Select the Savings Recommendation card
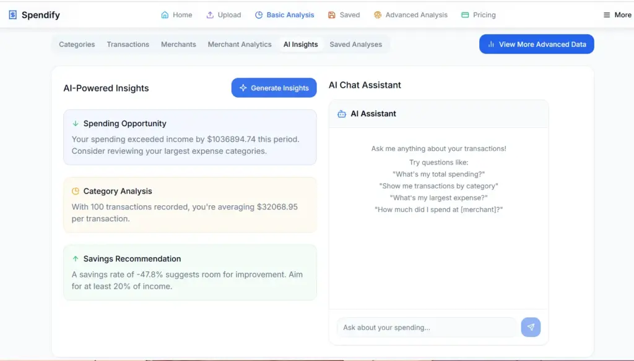The width and height of the screenshot is (634, 361). [189, 273]
